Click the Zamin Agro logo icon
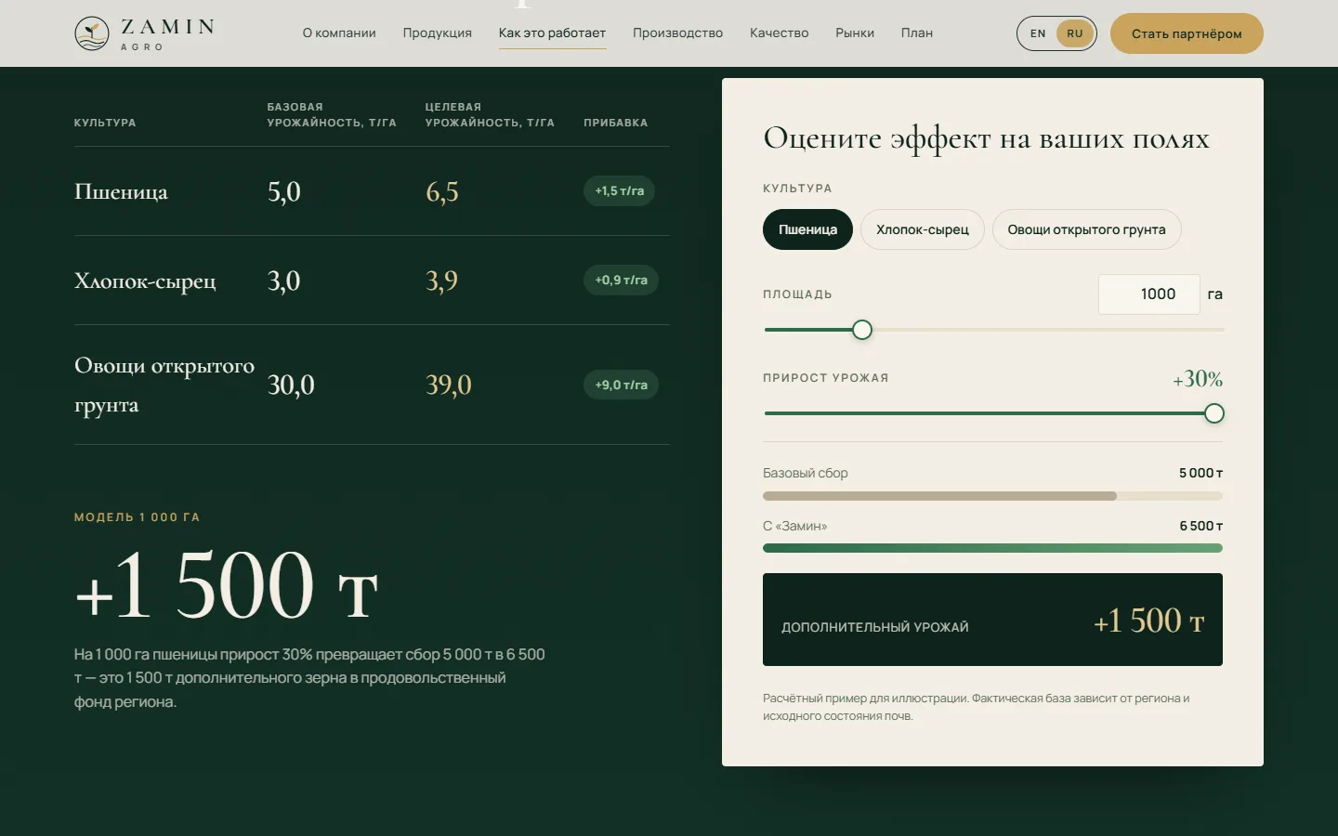Viewport: 1338px width, 836px height. click(x=92, y=33)
